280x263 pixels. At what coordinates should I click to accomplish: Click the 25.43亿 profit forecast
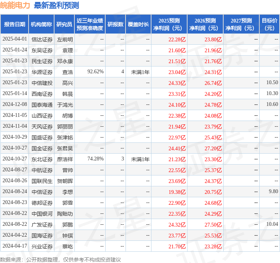(213, 138)
